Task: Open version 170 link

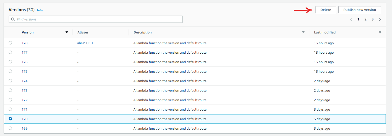Action: (x=25, y=119)
